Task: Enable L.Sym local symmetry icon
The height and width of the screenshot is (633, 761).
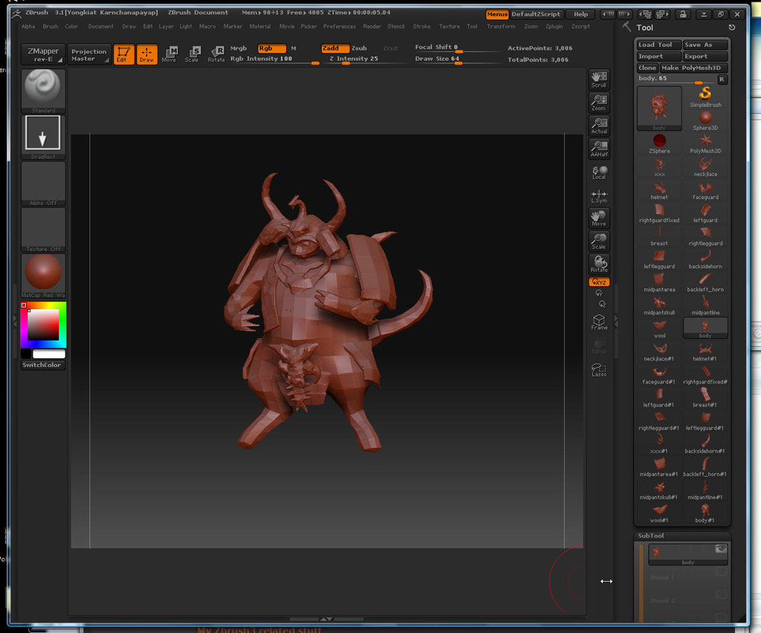Action: pos(599,195)
